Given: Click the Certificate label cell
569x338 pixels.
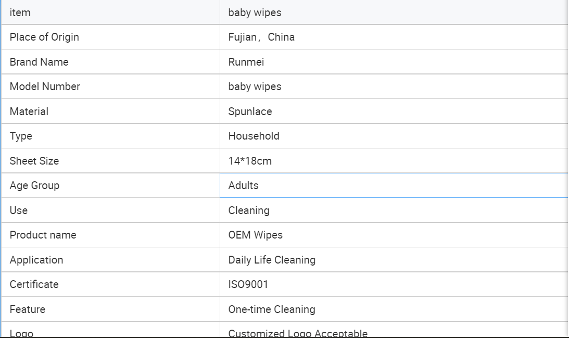Looking at the screenshot, I should click(34, 284).
